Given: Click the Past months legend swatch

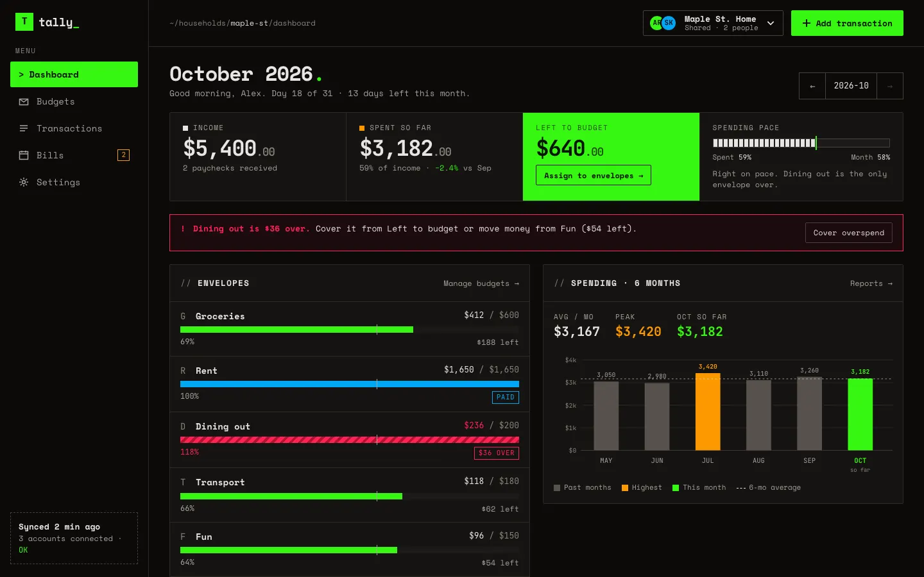Looking at the screenshot, I should (x=557, y=488).
